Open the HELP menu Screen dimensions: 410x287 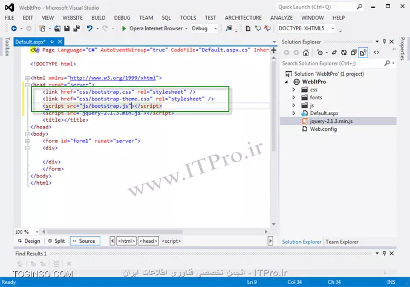tap(339, 18)
